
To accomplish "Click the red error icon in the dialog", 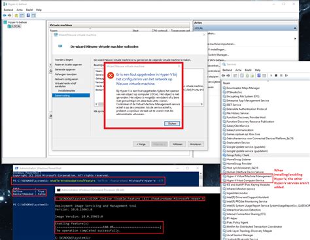I will 111,76.
